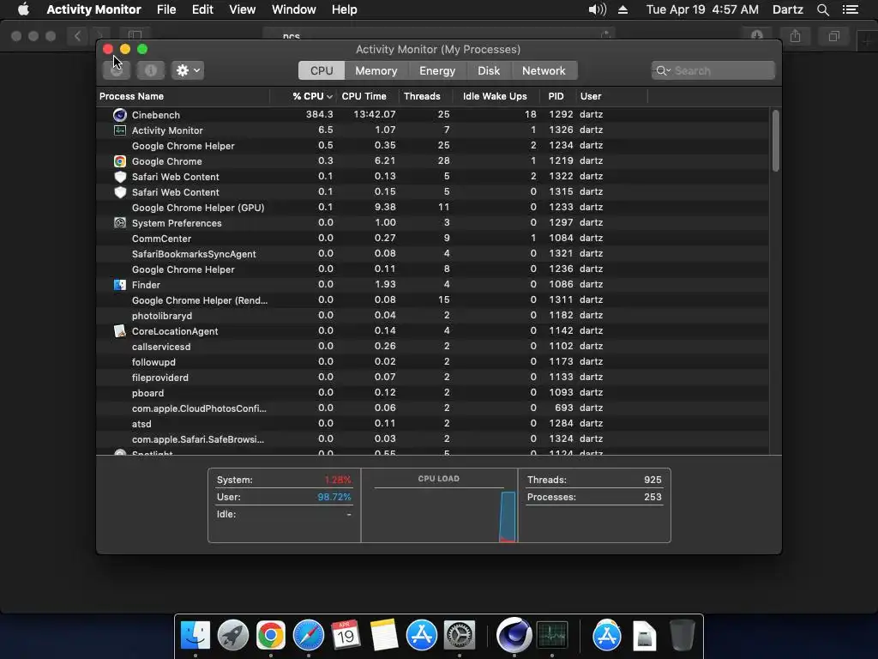Click the Finder process icon in list
878x659 pixels.
coord(120,285)
